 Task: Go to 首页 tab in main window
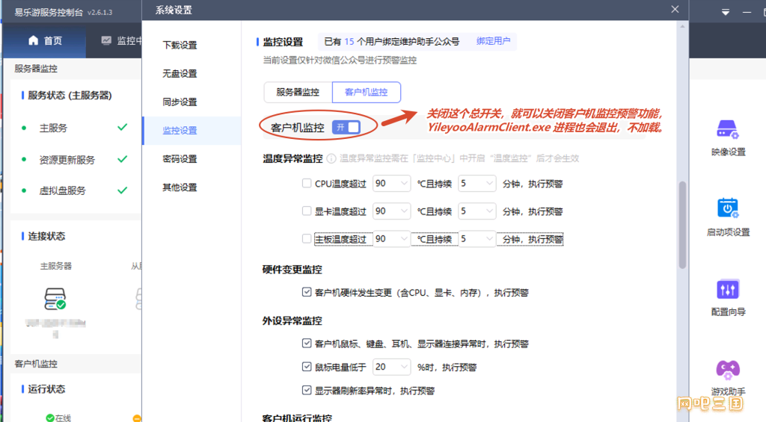click(45, 40)
